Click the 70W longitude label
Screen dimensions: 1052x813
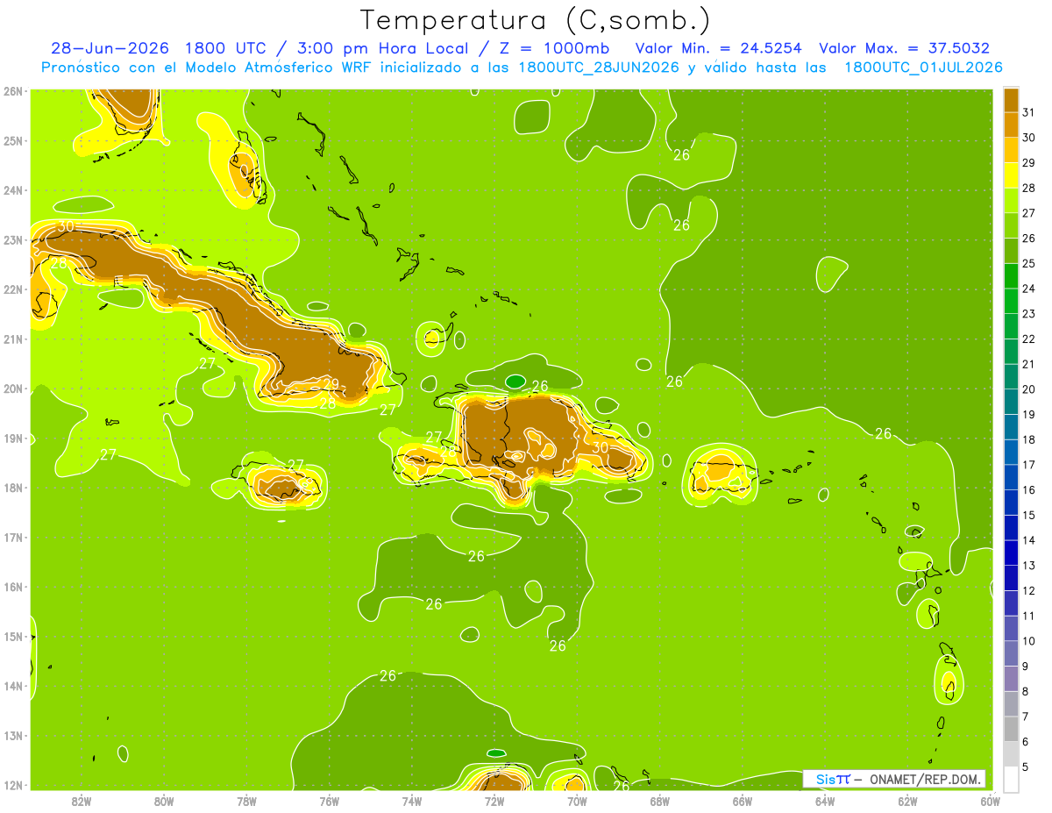pos(577,801)
